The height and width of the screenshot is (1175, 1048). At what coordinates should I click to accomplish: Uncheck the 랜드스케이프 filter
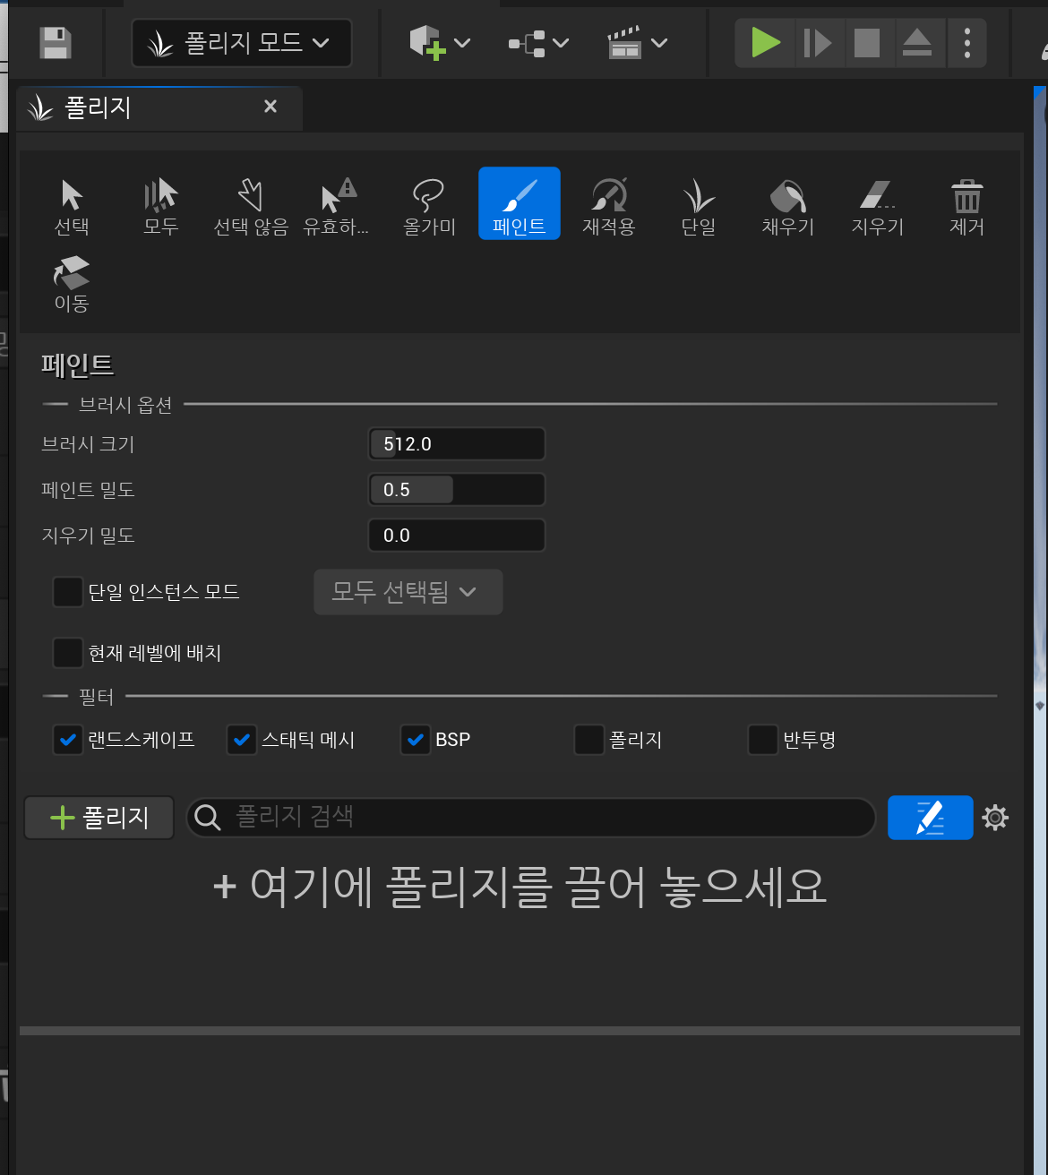68,741
